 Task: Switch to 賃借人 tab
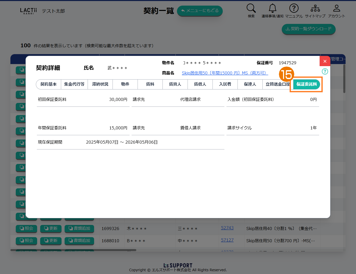tap(200, 84)
